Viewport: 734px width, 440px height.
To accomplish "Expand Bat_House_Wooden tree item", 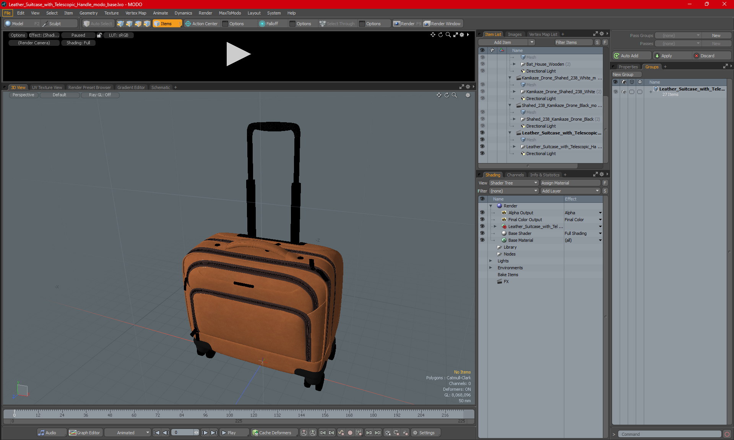I will point(514,64).
